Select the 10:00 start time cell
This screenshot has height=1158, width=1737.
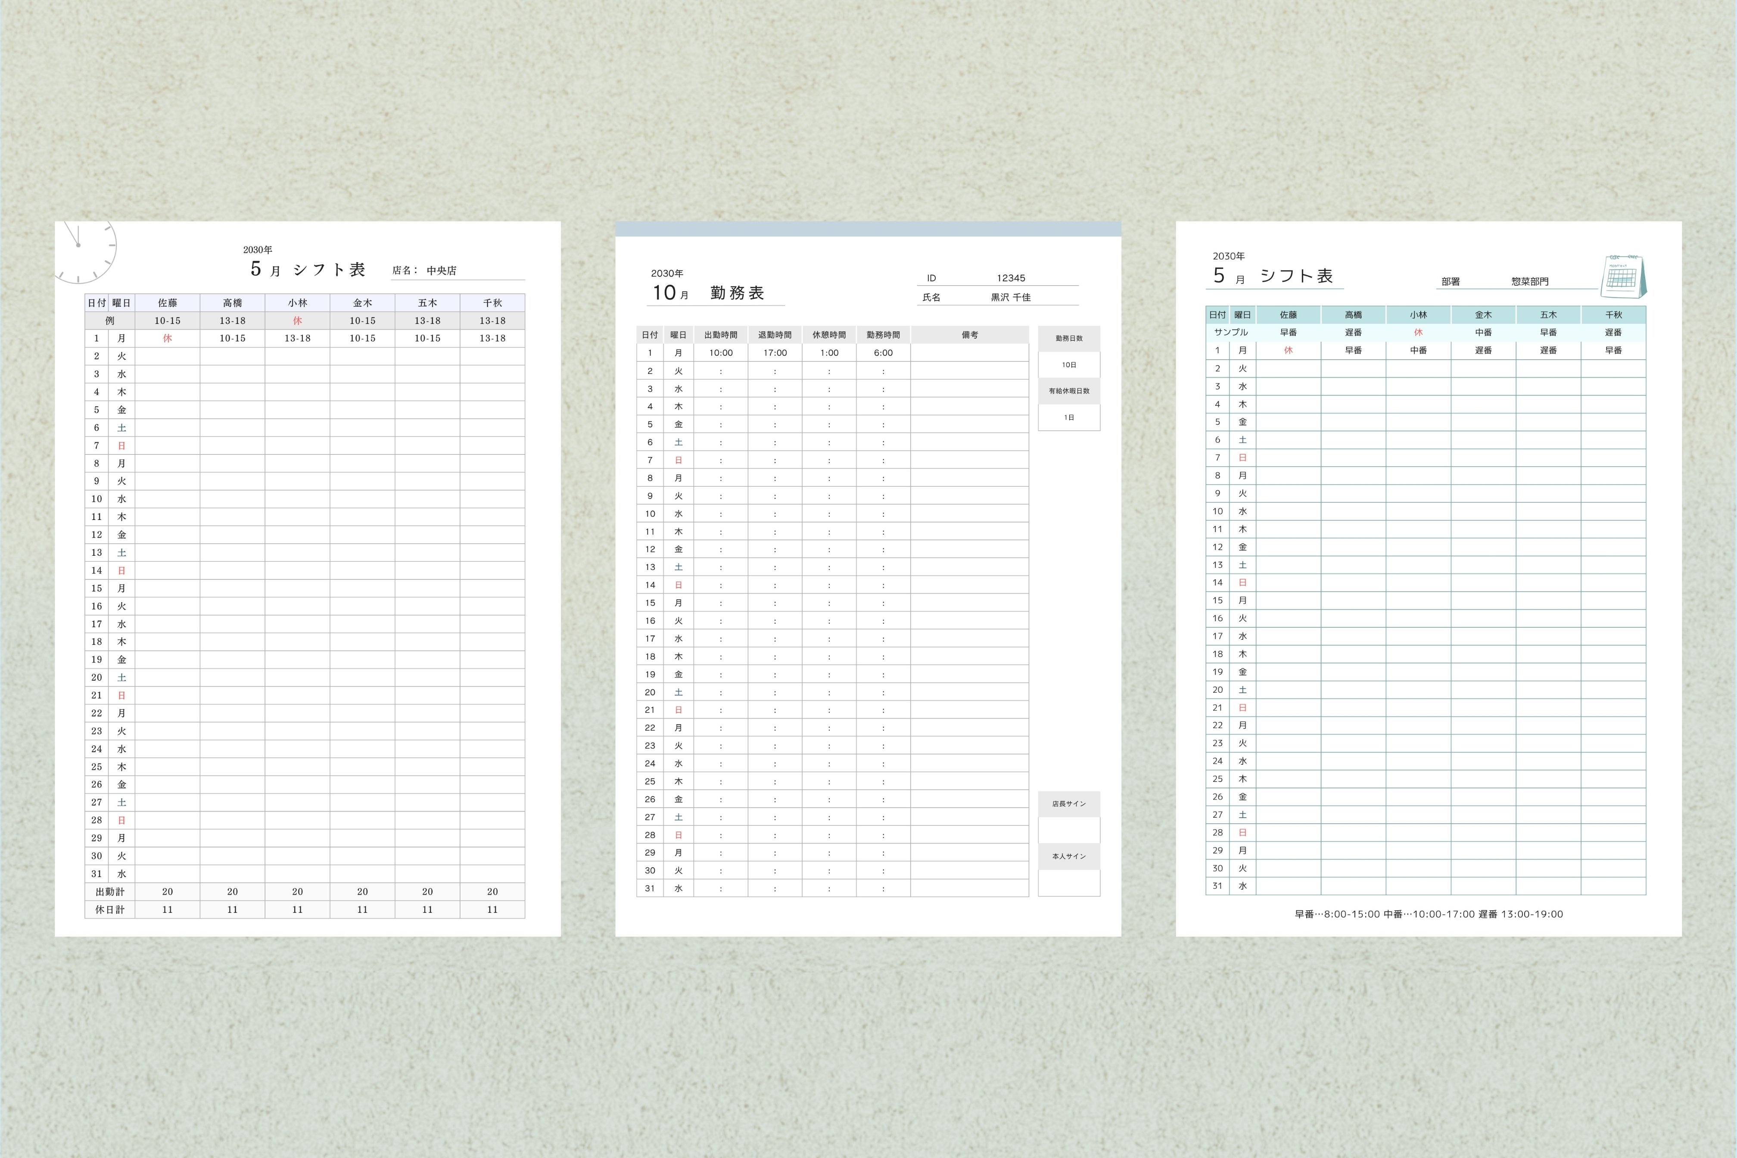click(721, 353)
